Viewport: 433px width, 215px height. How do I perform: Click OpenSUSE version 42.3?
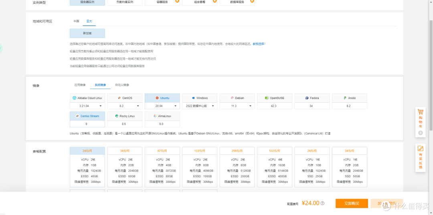[x=275, y=106]
